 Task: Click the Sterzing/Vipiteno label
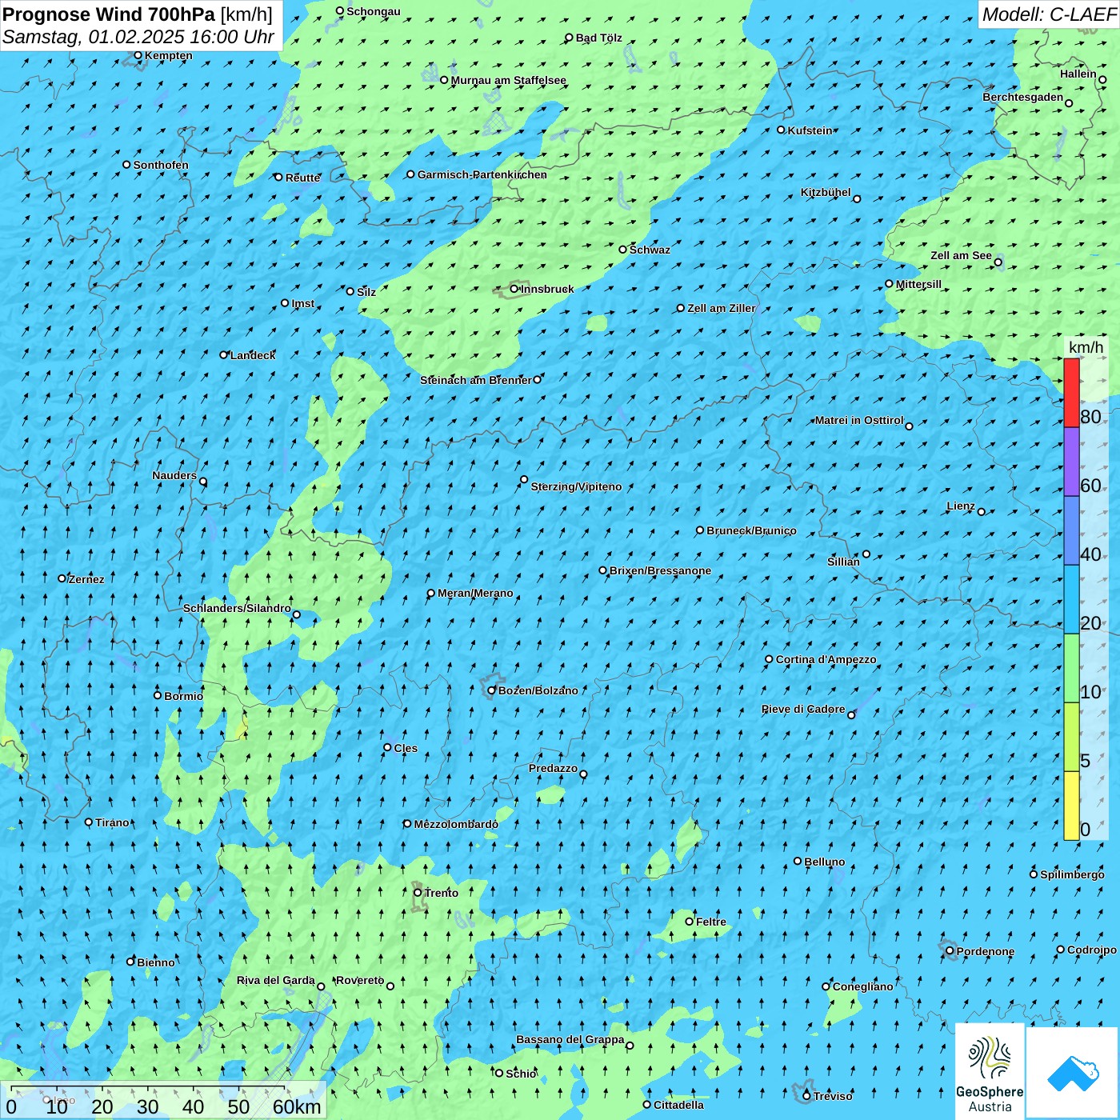coord(576,486)
